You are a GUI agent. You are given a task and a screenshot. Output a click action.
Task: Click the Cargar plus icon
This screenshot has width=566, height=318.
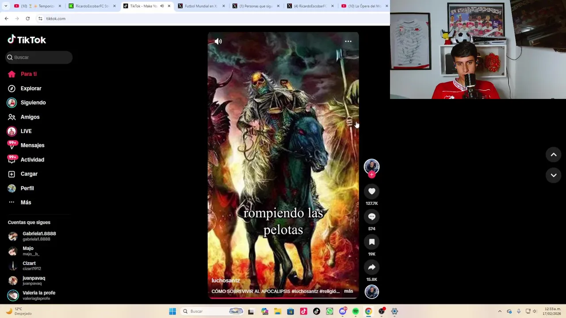(x=12, y=174)
